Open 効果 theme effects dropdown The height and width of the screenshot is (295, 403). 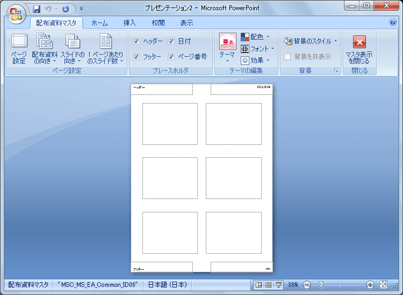tap(255, 60)
